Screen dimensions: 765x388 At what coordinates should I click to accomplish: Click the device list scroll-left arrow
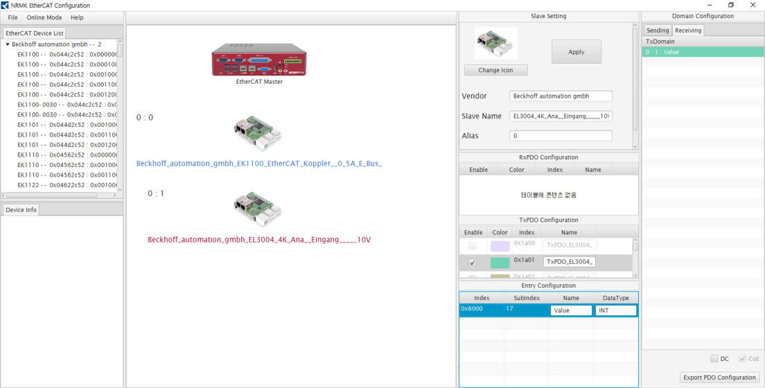coord(4,195)
